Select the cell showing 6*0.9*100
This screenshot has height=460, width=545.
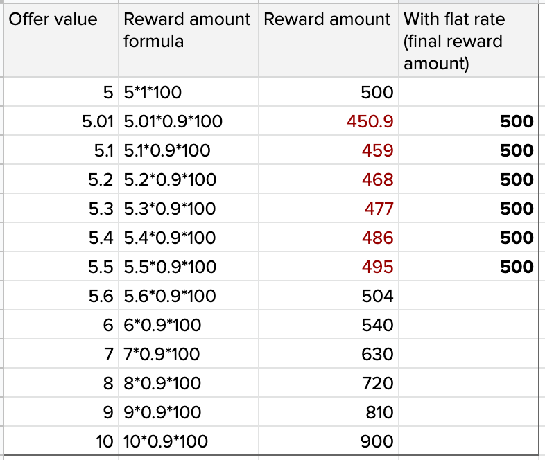(x=187, y=326)
